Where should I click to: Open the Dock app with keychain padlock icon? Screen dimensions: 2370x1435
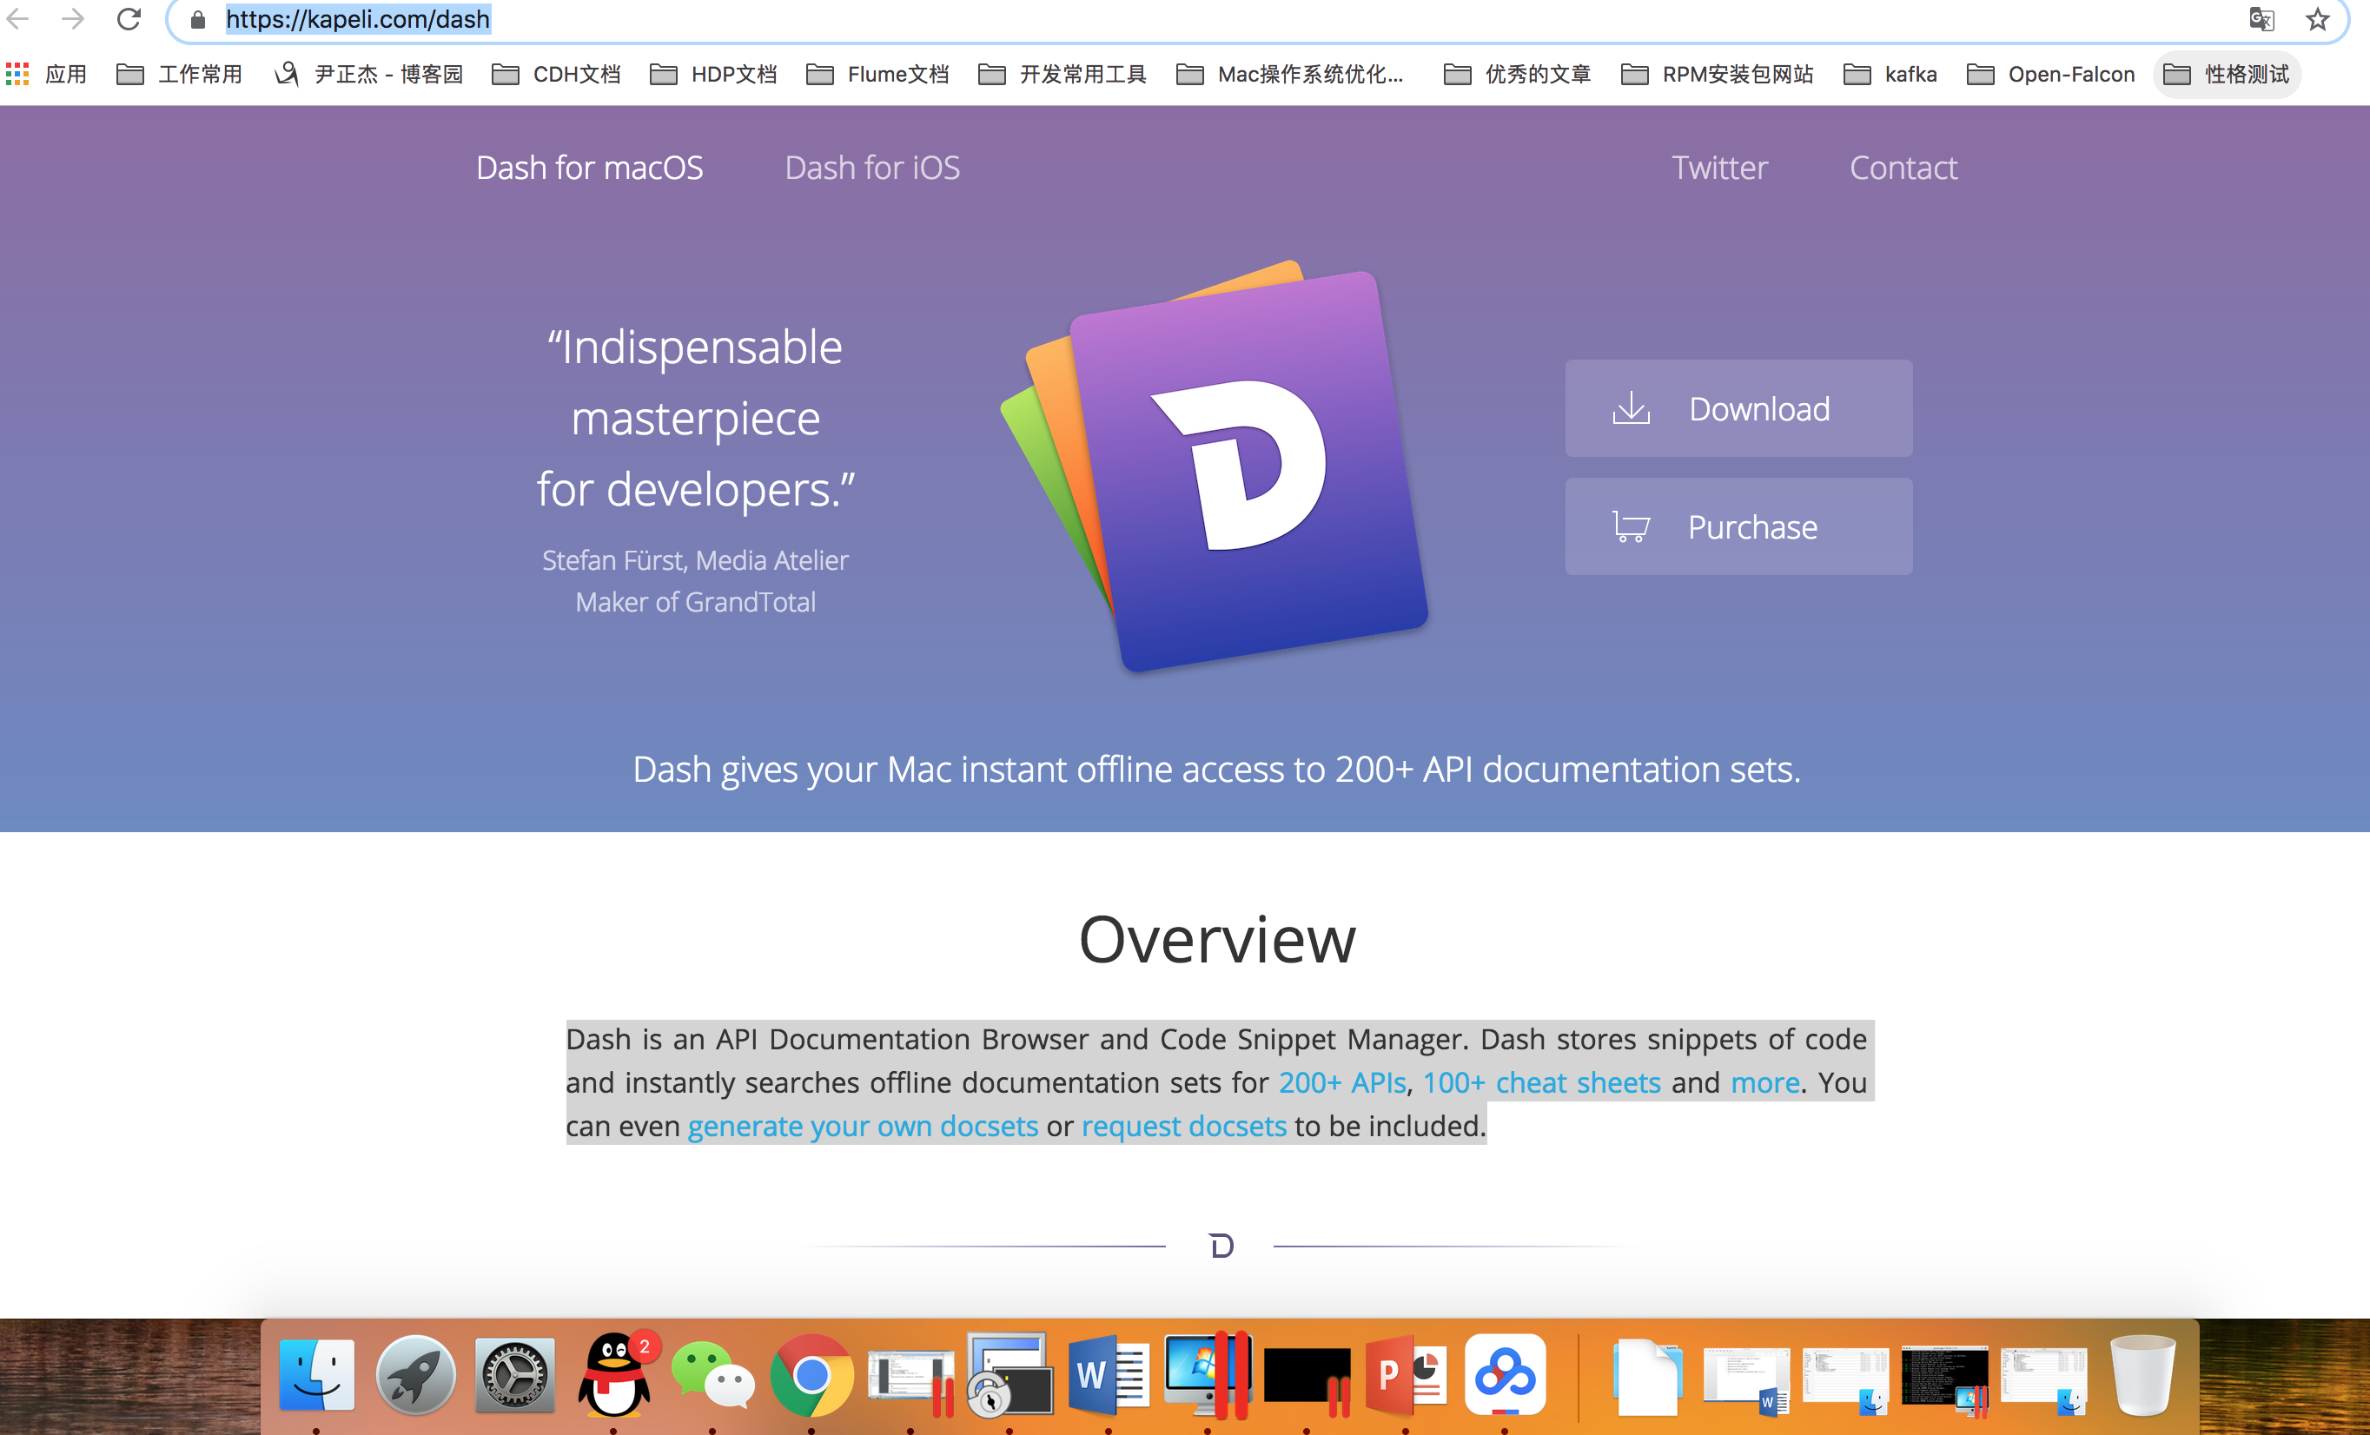(x=1009, y=1376)
